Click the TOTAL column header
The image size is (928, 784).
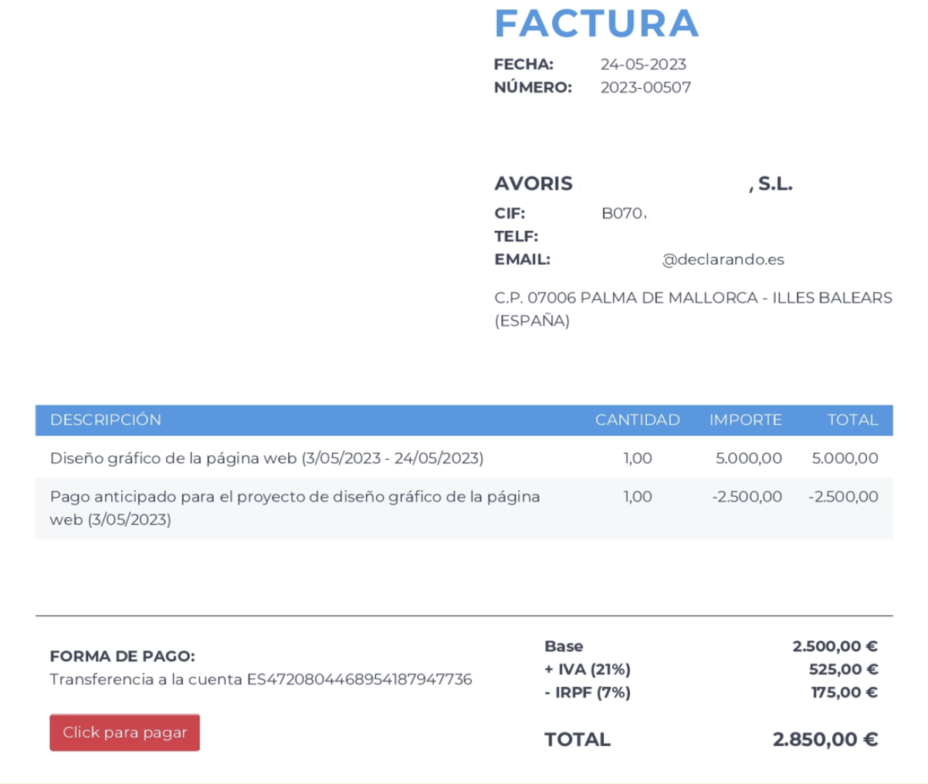(x=852, y=420)
